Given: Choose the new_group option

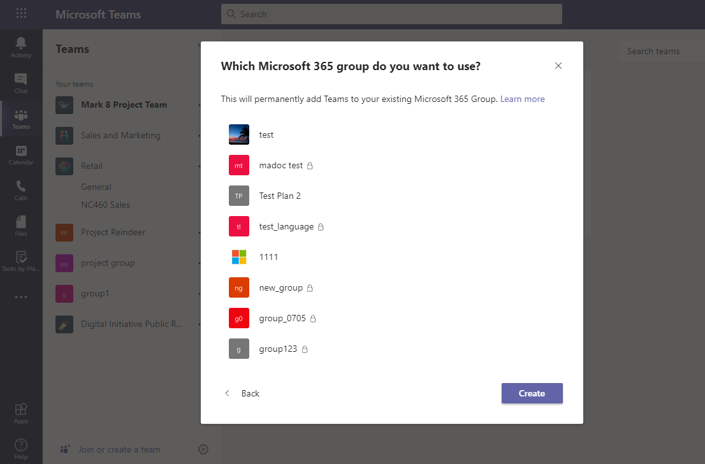Looking at the screenshot, I should click(280, 287).
